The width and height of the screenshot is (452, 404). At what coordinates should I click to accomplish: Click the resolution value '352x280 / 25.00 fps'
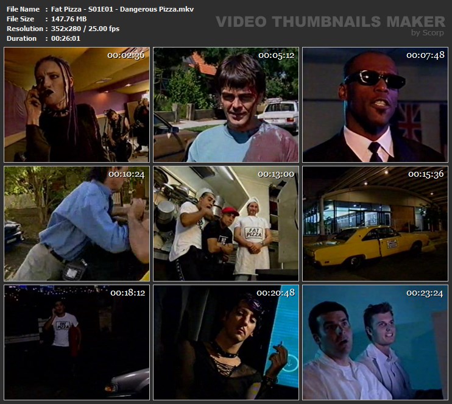[85, 29]
